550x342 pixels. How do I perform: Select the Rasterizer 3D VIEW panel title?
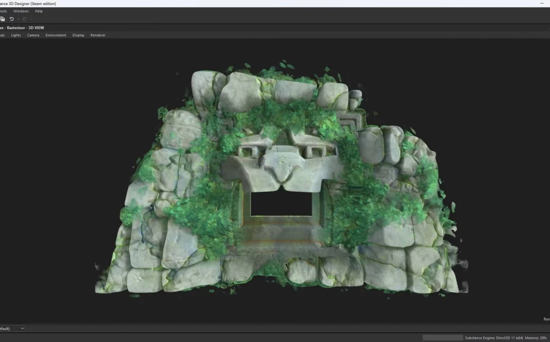[22, 28]
